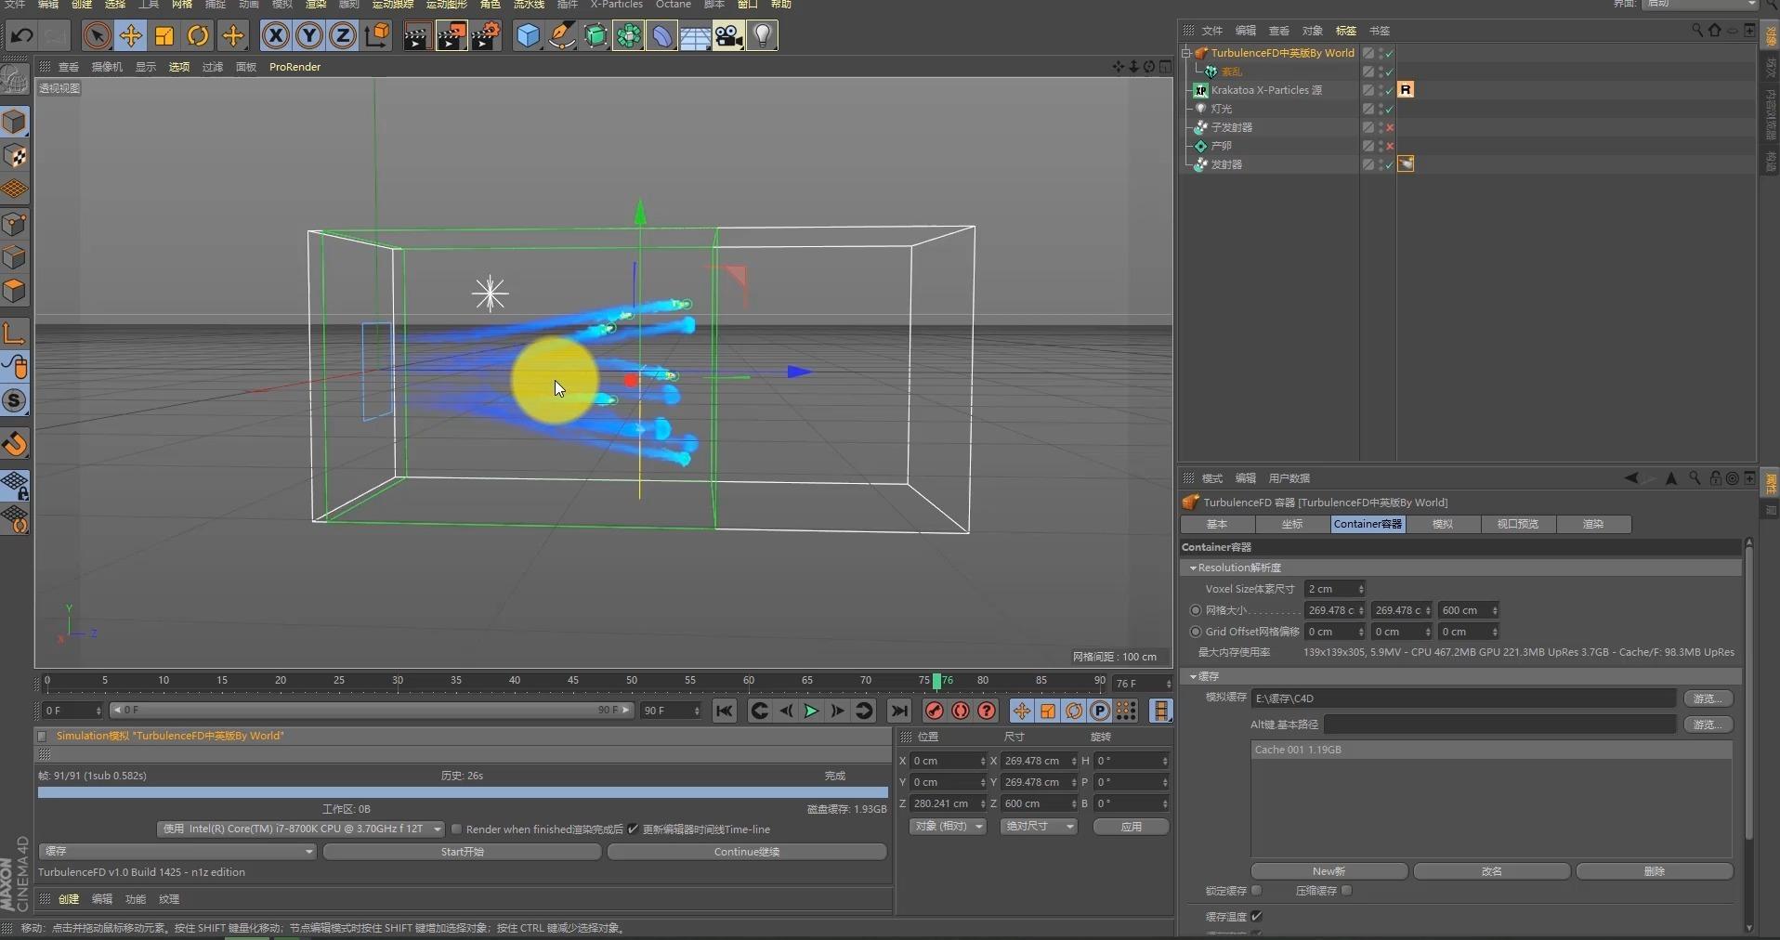Viewport: 1780px width, 940px height.
Task: Collapse 缓存 section in attributes
Action: pyautogui.click(x=1193, y=676)
